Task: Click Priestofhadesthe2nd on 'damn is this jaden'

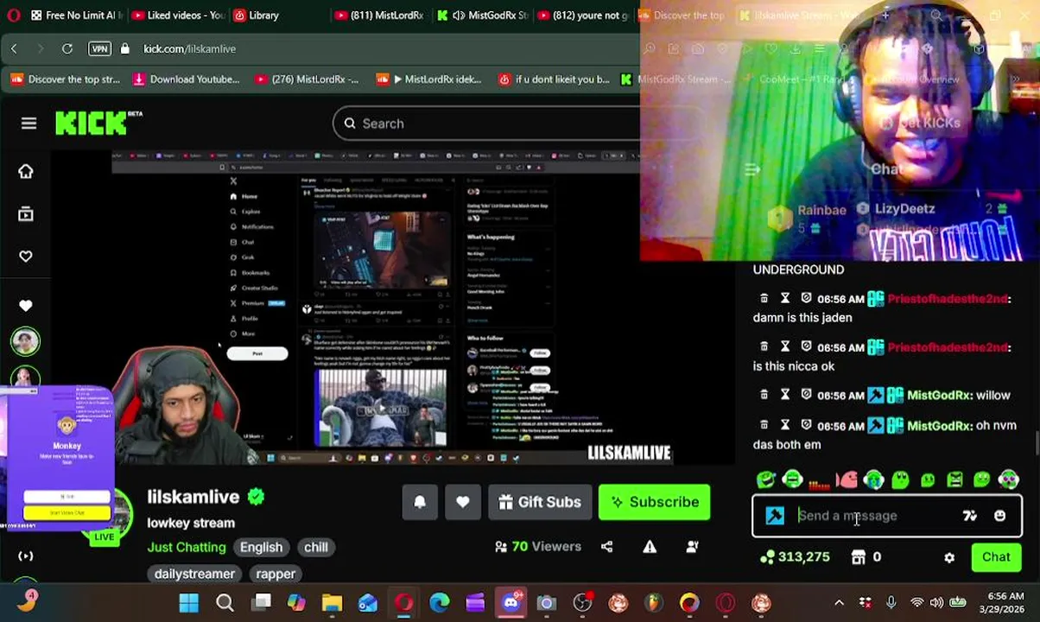Action: [x=948, y=298]
